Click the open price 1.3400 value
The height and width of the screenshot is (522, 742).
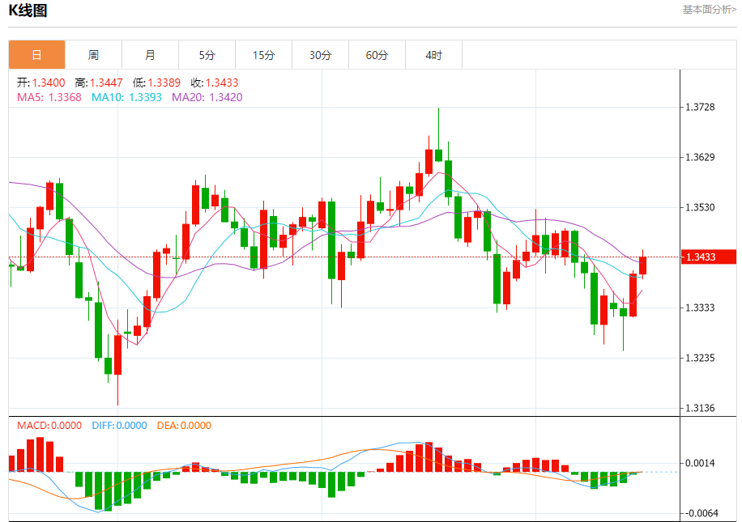[49, 83]
